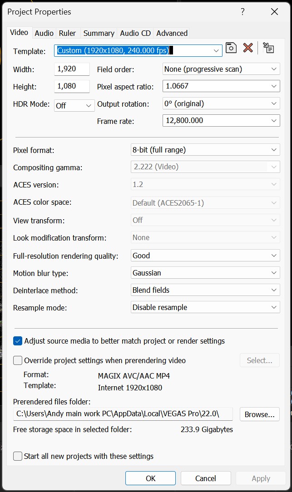
Task: Click the Match Media Video Settings icon
Action: 268,48
